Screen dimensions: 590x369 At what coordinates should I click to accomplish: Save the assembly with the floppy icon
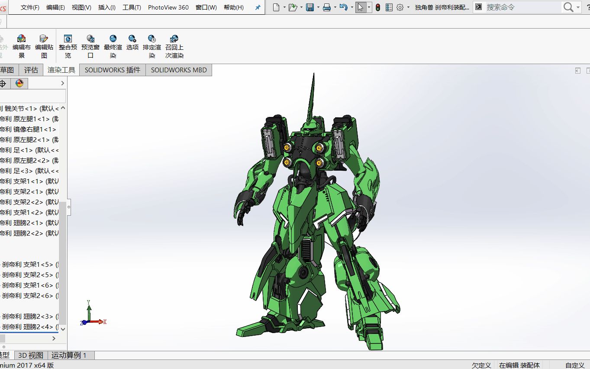pos(310,7)
